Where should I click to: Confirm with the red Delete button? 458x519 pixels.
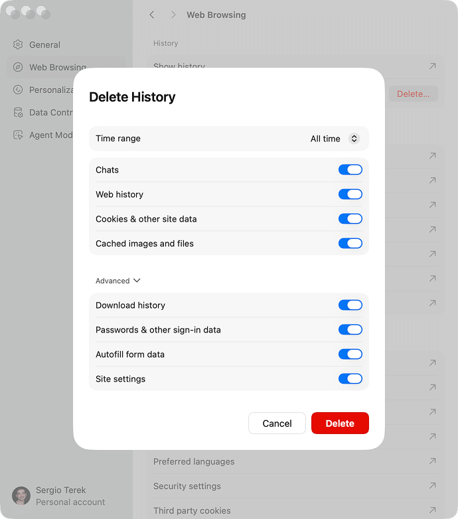point(340,423)
